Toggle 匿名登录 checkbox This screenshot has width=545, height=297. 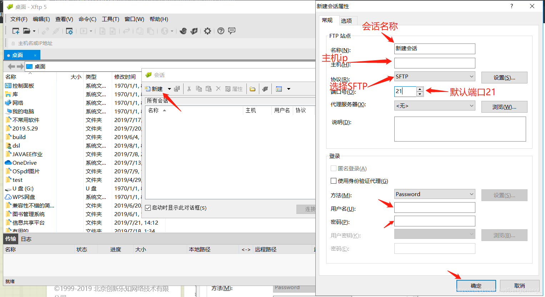[x=334, y=168]
